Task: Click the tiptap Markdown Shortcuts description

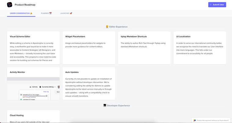Action: click(x=143, y=45)
